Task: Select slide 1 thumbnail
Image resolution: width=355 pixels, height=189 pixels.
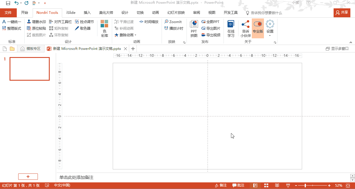Action: [29, 69]
